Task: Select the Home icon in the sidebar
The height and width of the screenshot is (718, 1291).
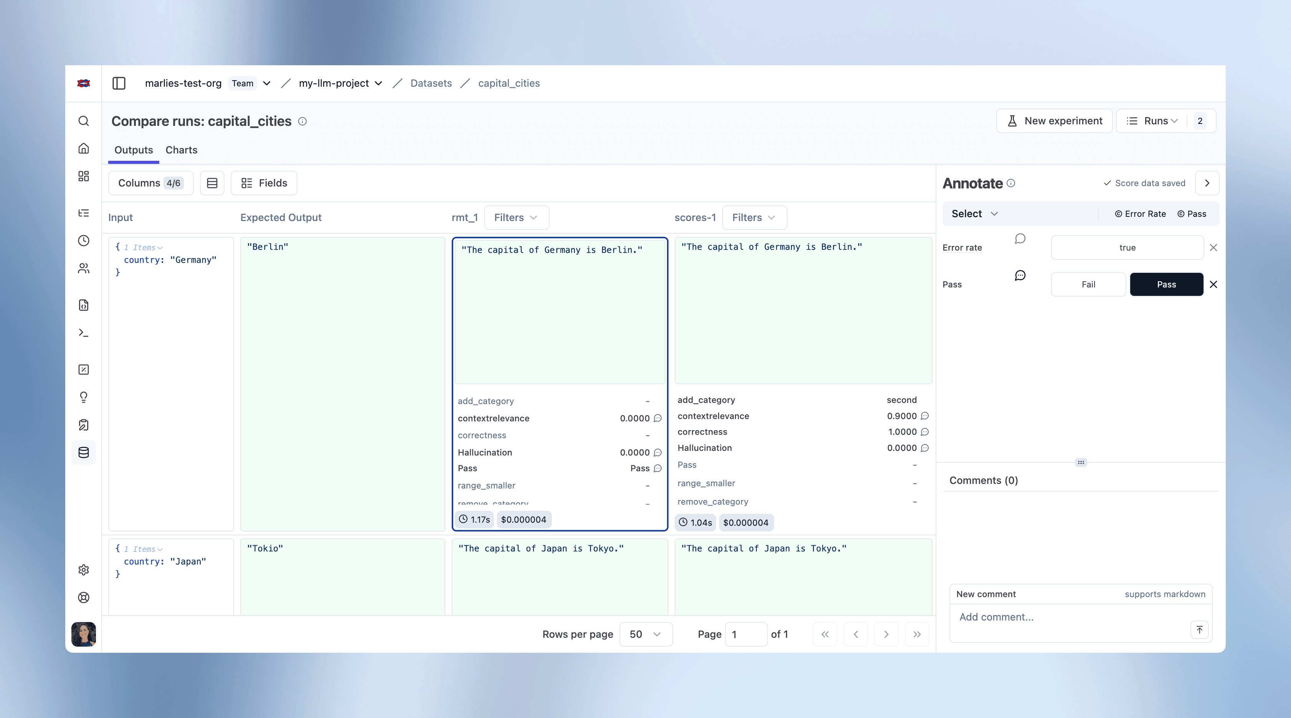Action: coord(83,148)
